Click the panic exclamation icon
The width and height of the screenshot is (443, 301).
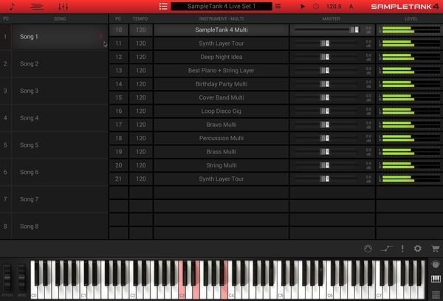tap(402, 249)
